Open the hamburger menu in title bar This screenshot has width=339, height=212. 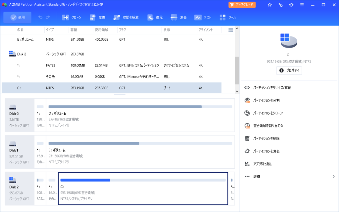coord(302,5)
